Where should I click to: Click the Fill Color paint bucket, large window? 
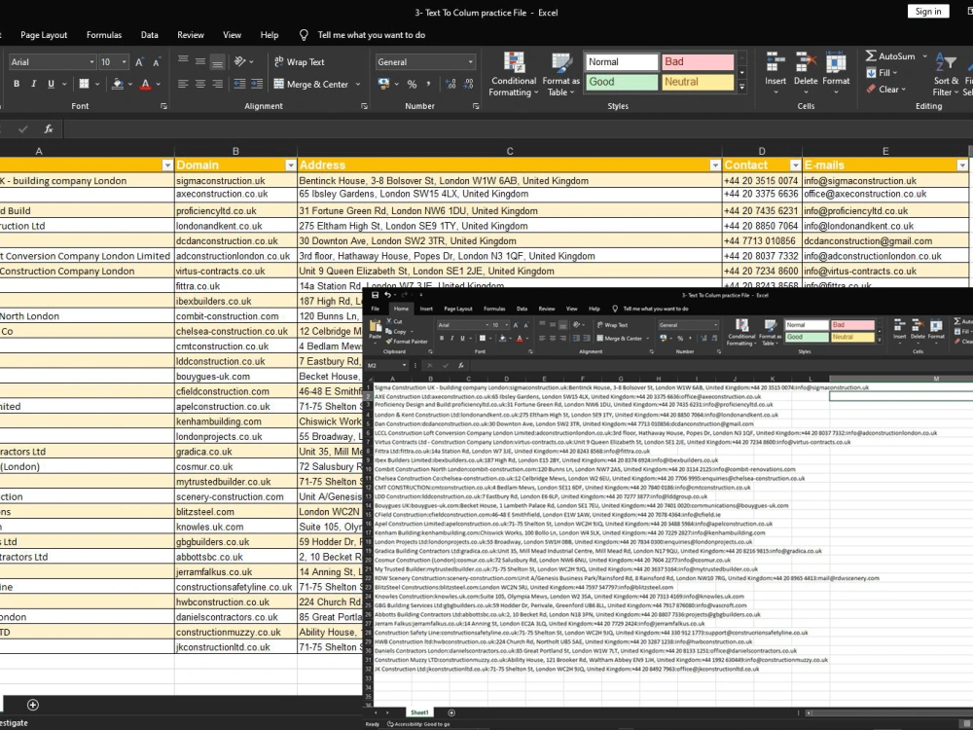click(118, 84)
